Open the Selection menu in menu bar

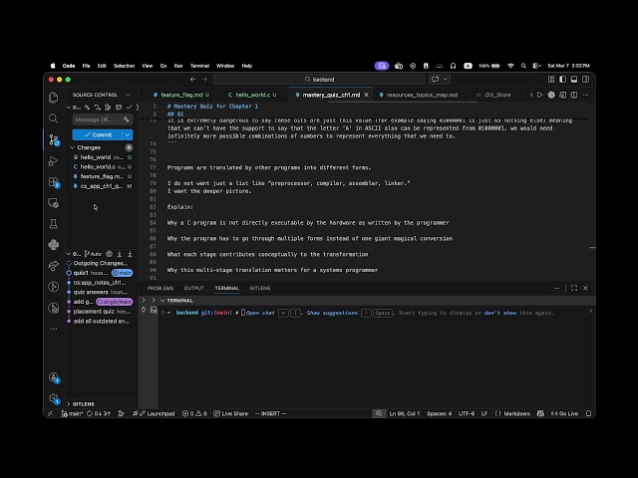click(124, 66)
